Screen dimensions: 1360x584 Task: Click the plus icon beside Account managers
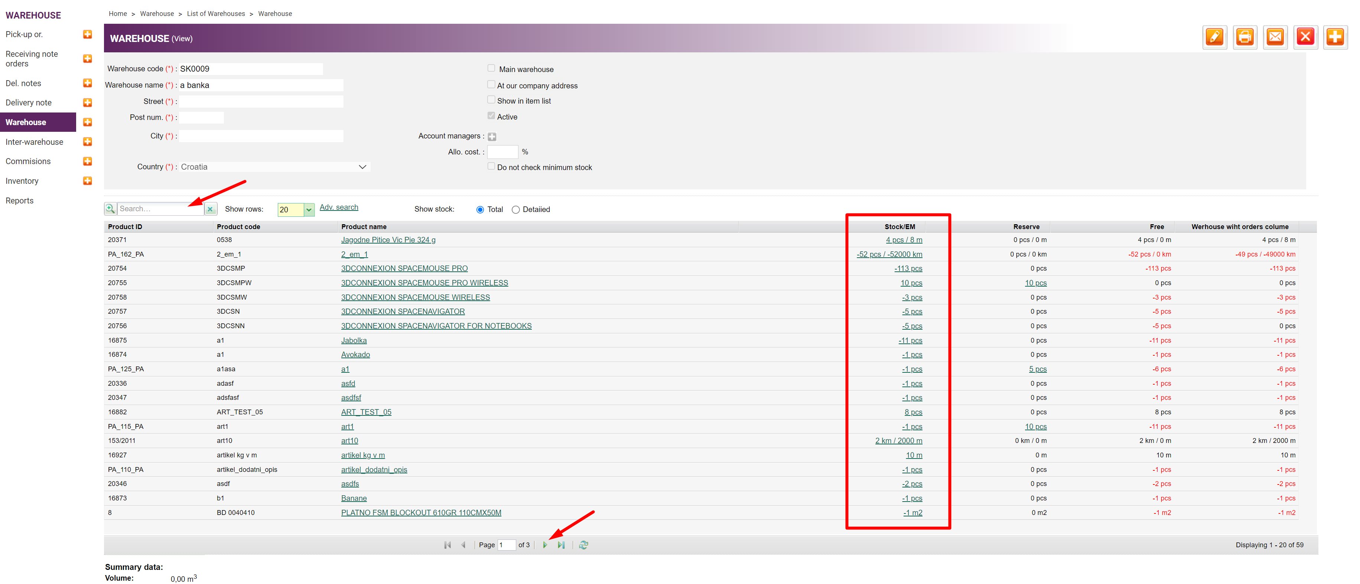point(491,137)
